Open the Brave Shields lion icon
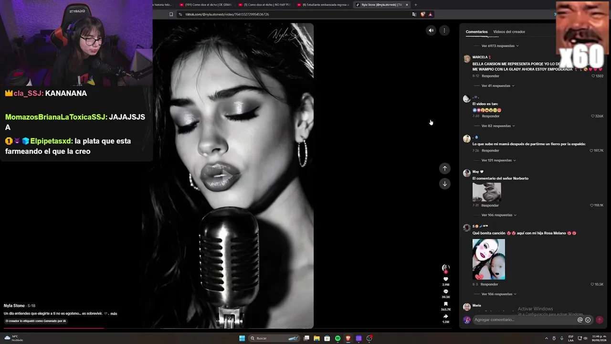The height and width of the screenshot is (344, 611). (422, 14)
